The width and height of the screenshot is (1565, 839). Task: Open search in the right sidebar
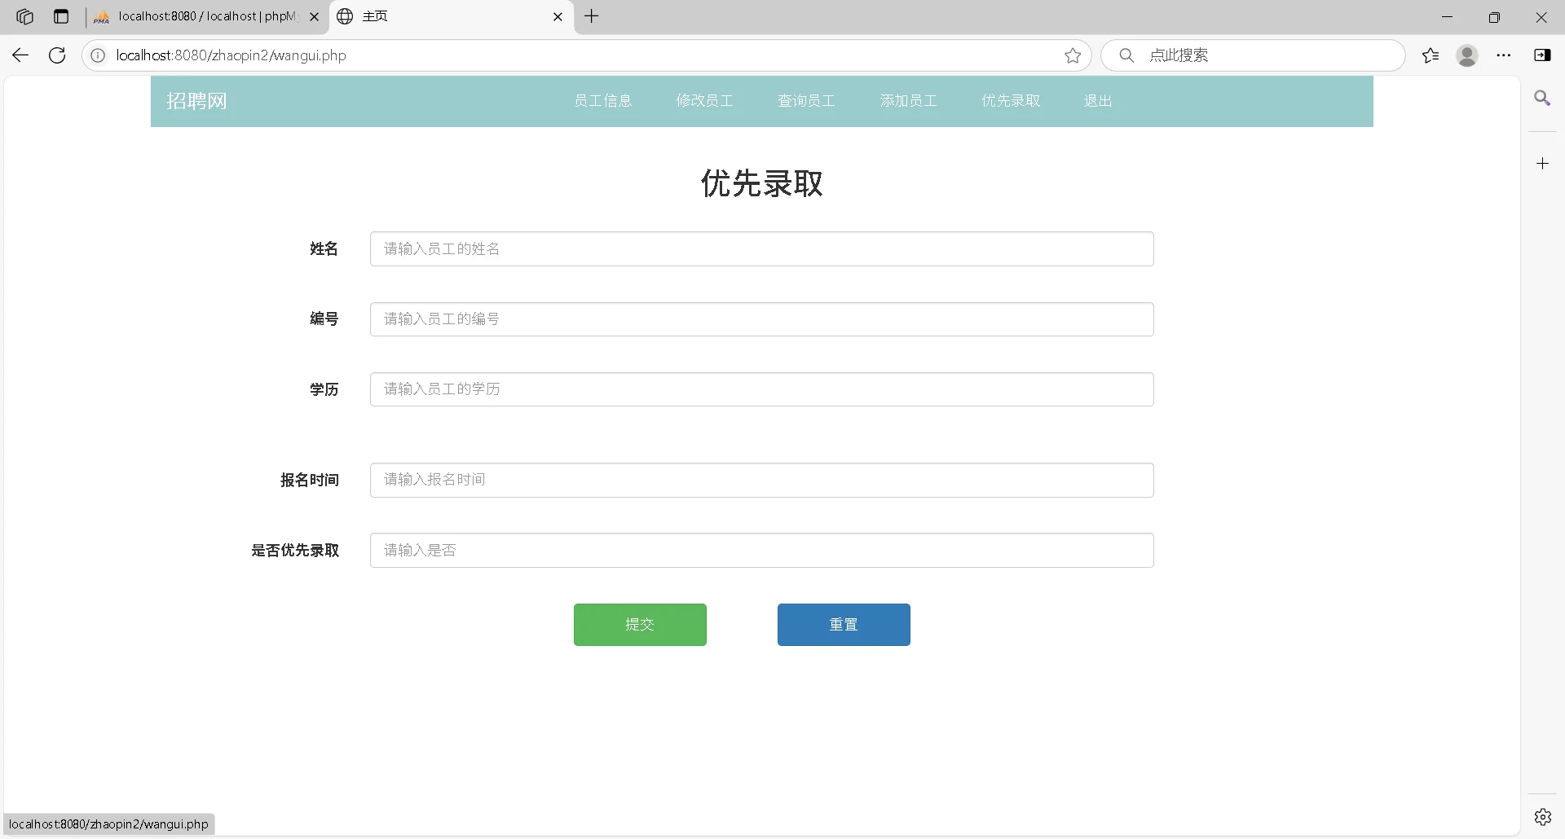1543,98
